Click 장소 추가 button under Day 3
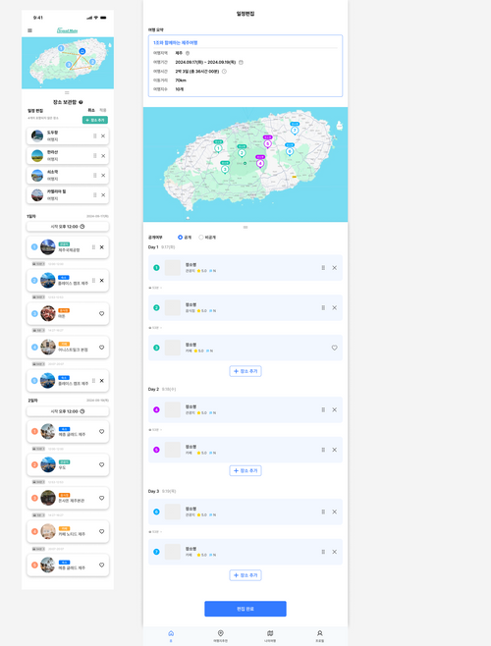 (245, 575)
